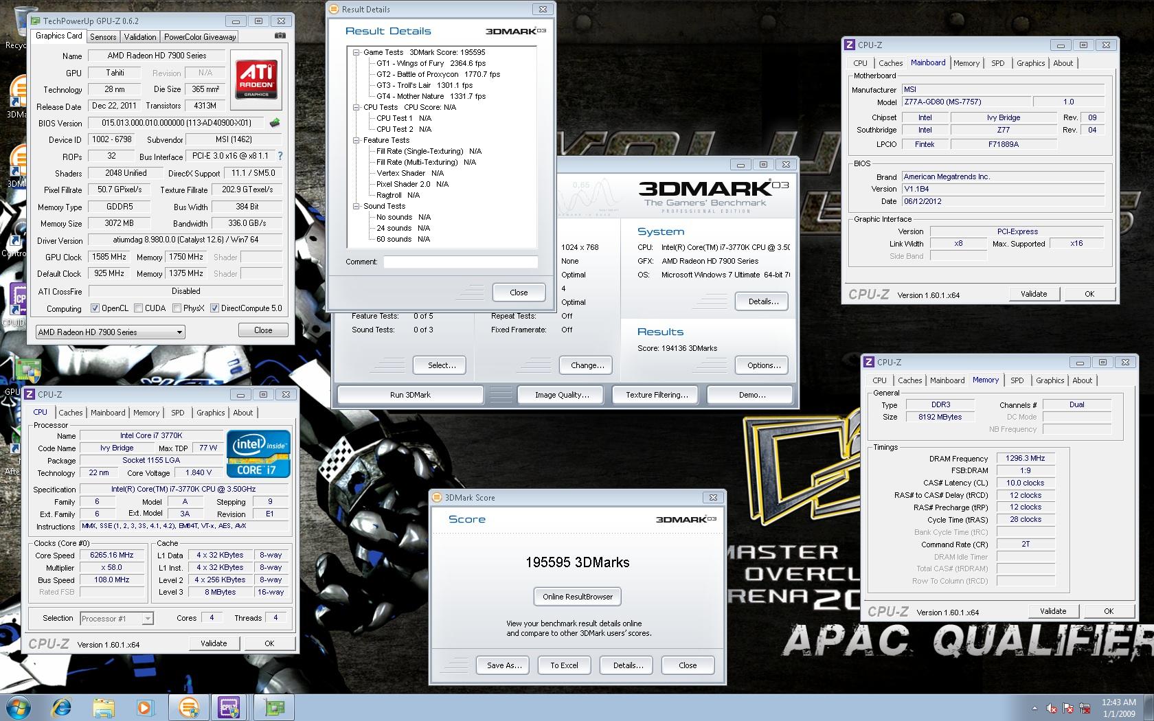This screenshot has height=721, width=1154.
Task: Open Windows Media Player on taskbar
Action: (x=145, y=707)
